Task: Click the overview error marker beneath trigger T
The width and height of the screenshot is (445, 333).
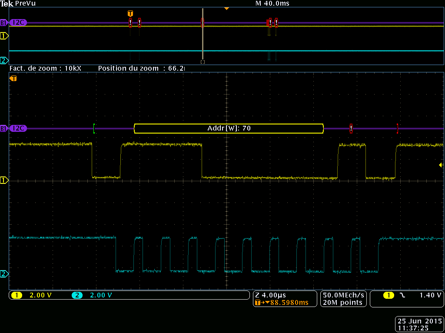Action: click(130, 23)
